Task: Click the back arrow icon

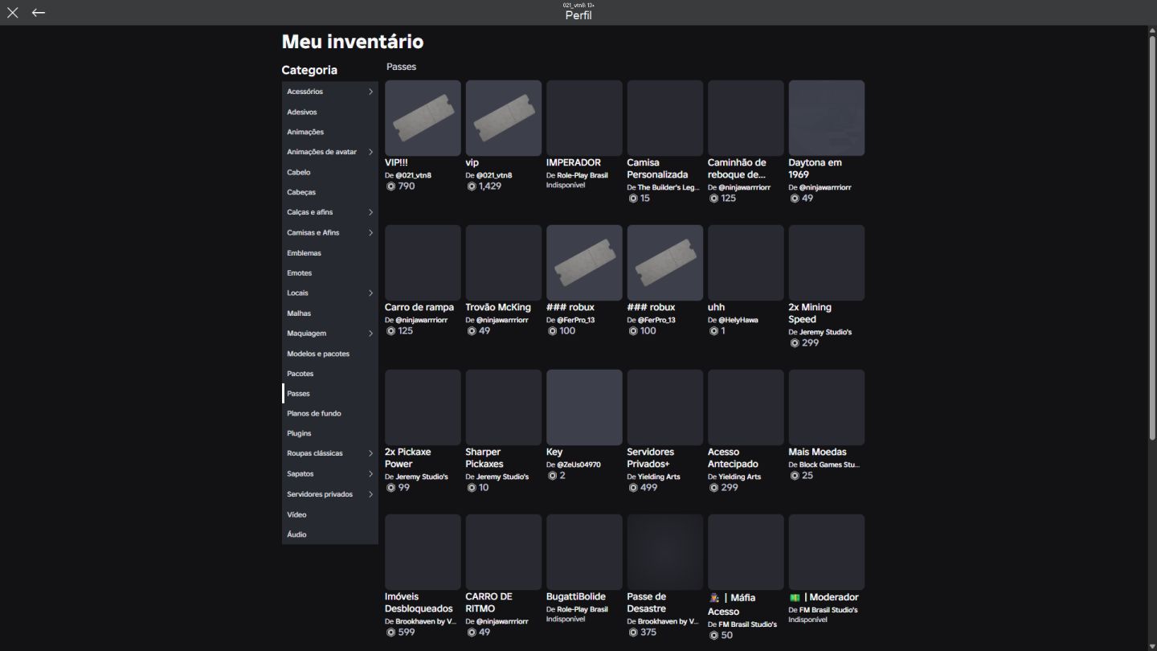Action: click(x=39, y=13)
